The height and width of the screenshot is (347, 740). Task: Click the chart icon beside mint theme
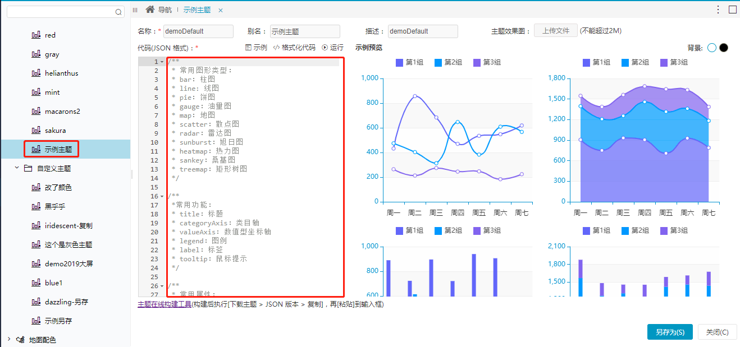[x=36, y=92]
